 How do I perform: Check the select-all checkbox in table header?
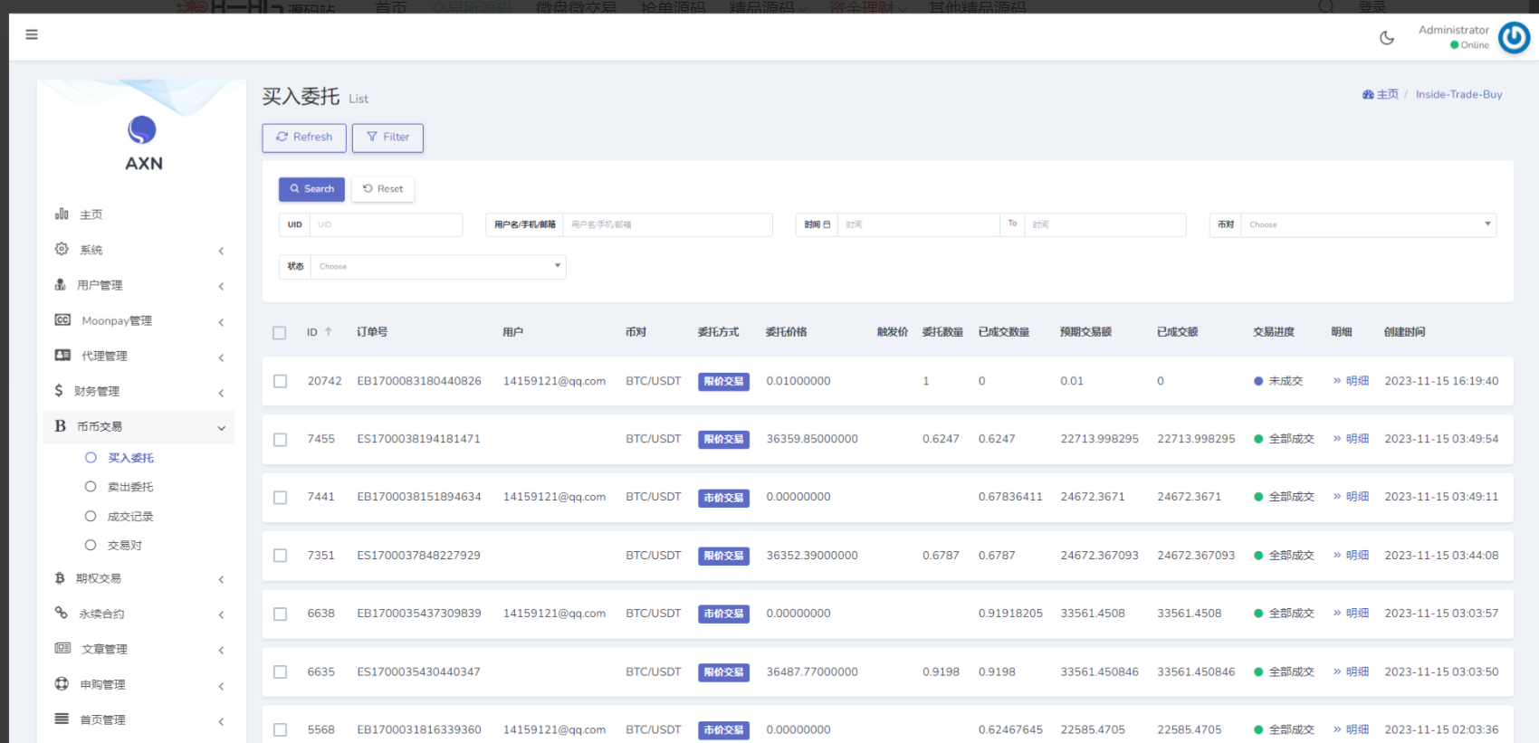pos(280,333)
